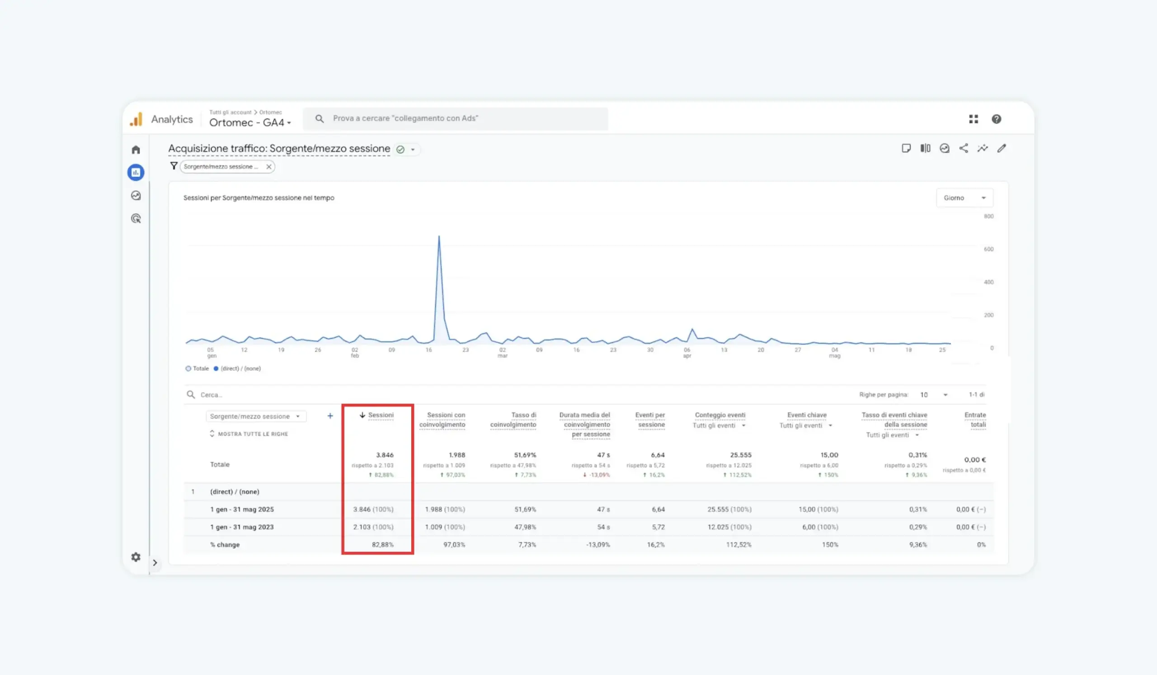Toggle the Totale legend series
This screenshot has height=675, width=1157.
point(197,369)
